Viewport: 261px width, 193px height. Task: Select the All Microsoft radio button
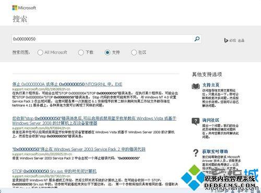click(x=40, y=52)
